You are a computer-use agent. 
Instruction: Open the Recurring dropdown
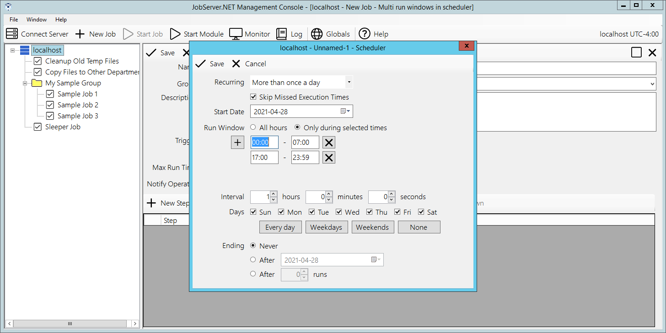349,82
